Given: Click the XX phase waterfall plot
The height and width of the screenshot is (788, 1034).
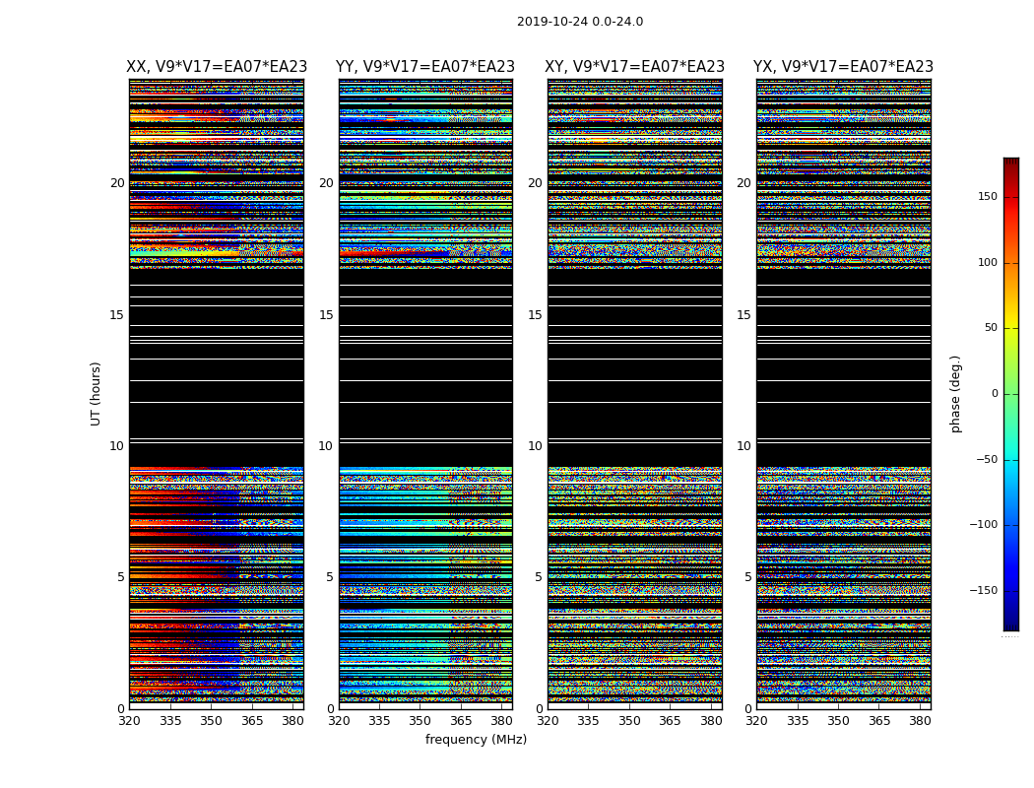Looking at the screenshot, I should pos(217,394).
